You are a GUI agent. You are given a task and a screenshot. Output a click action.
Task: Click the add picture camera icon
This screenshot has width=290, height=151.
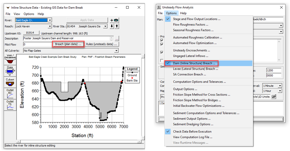tap(116, 20)
